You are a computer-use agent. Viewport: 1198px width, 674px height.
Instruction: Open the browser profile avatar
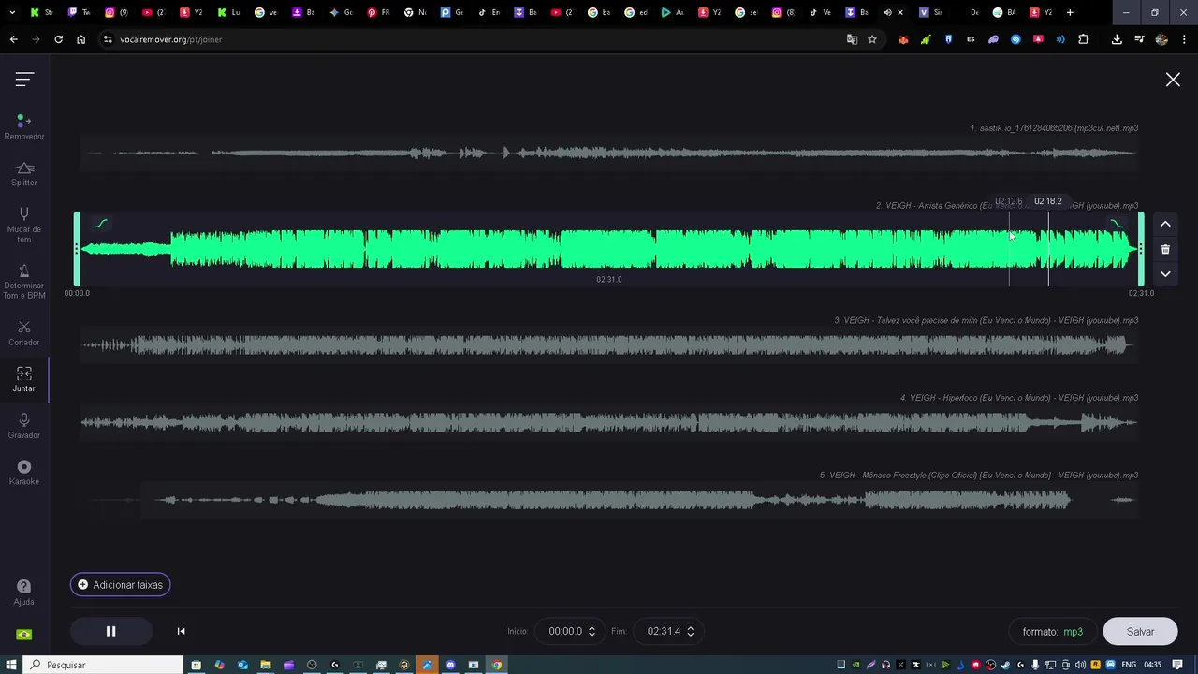[1161, 39]
